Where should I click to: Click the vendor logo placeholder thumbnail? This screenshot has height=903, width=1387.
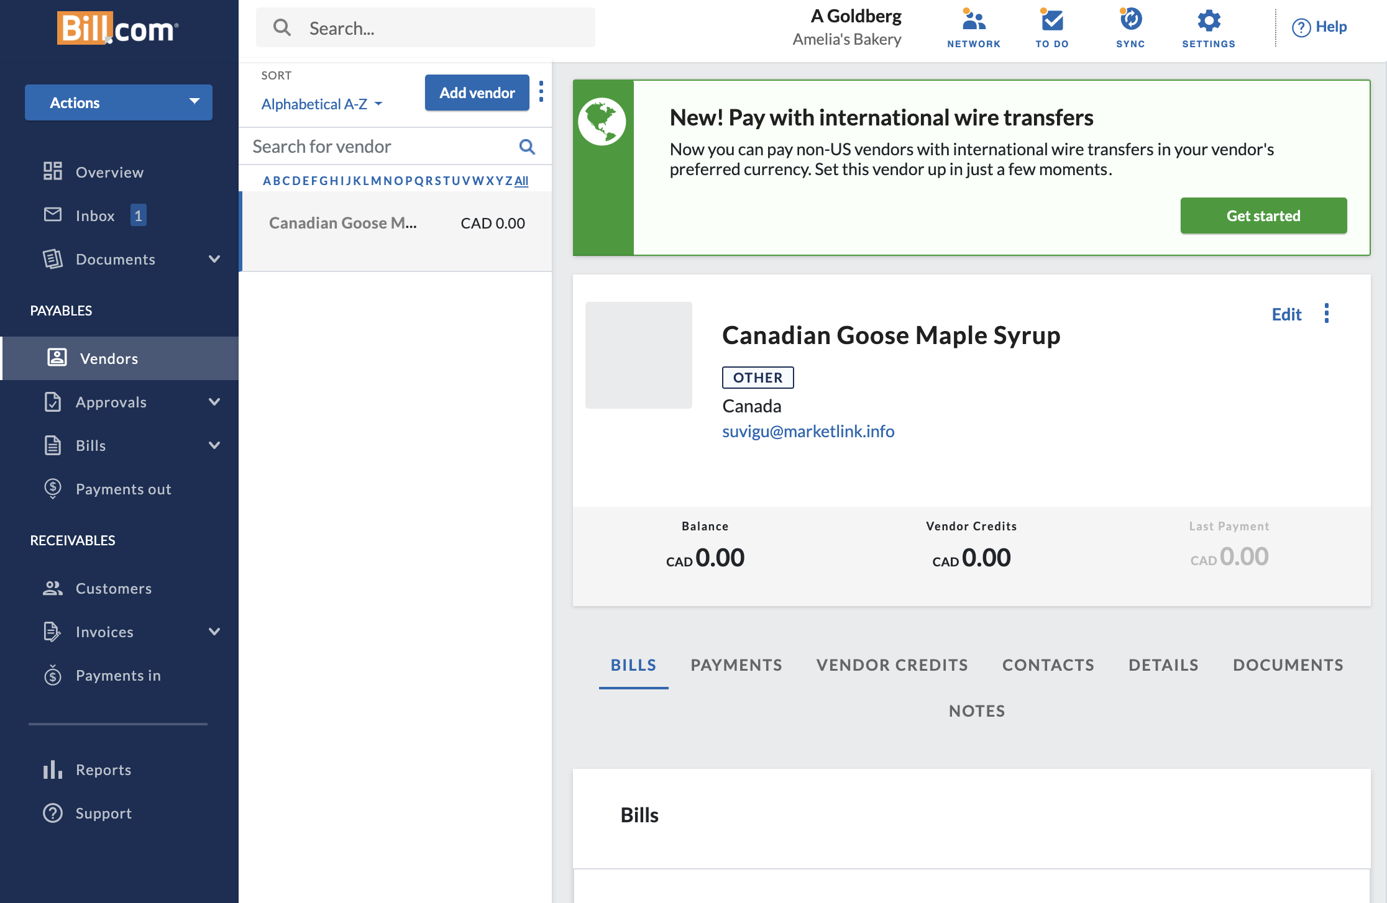click(639, 355)
